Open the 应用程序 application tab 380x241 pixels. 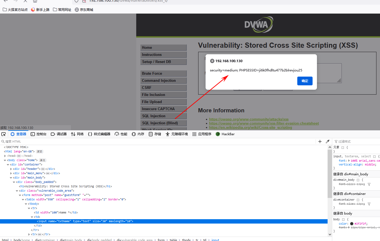(x=202, y=134)
